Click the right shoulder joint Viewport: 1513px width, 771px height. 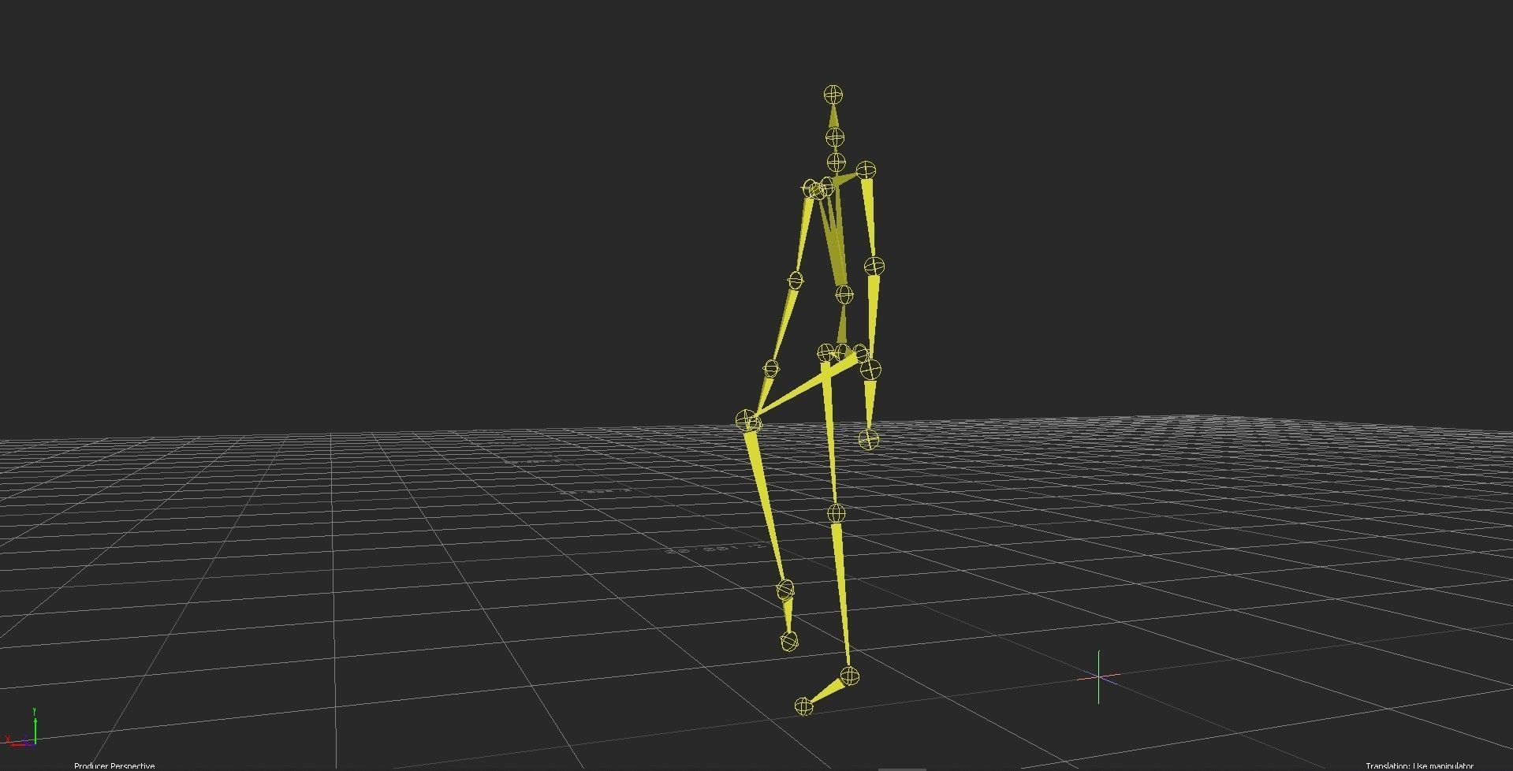(x=866, y=169)
